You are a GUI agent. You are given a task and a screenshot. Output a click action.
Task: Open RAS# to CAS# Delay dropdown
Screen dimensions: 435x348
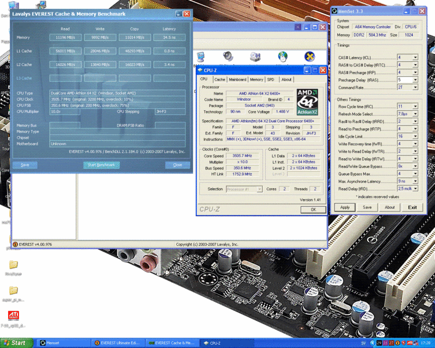click(x=415, y=65)
